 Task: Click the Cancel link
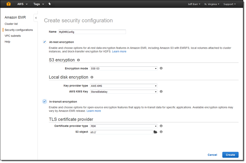(212, 155)
